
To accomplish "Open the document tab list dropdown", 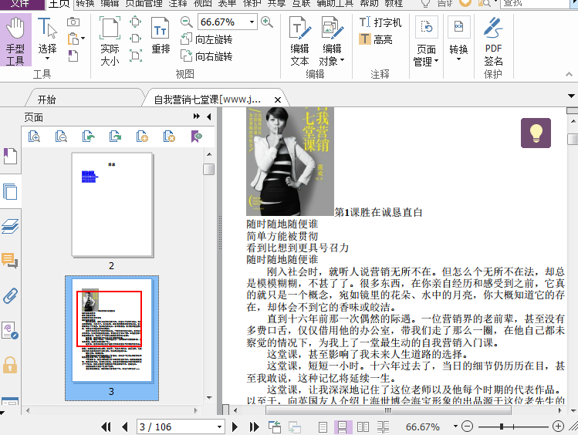I will 571,96.
